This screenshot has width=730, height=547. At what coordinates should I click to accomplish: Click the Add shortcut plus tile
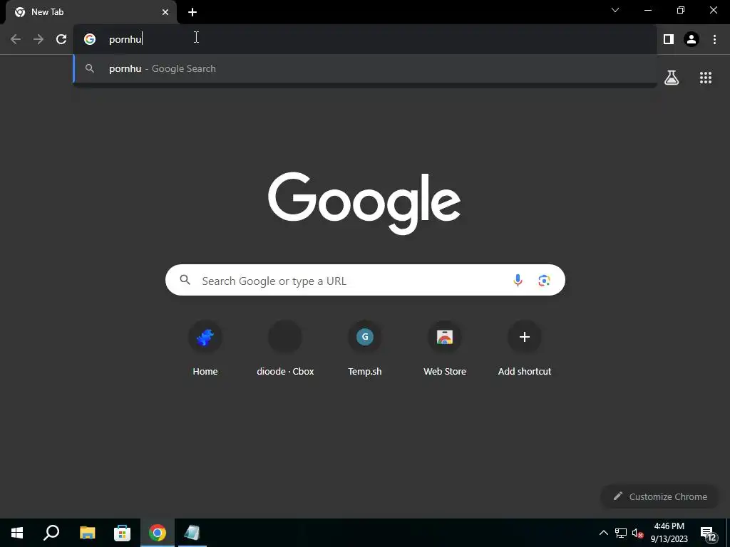(525, 349)
